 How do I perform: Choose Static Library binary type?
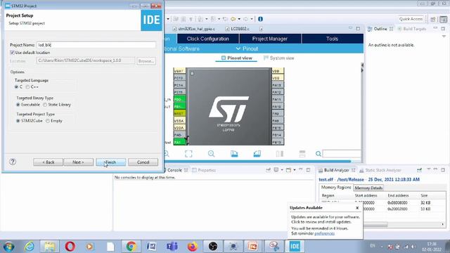pos(45,105)
